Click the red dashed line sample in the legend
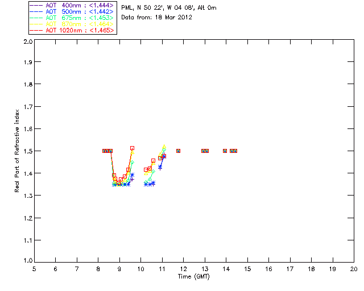Image resolution: width=364 pixels, height=291 pixels. coord(36,30)
